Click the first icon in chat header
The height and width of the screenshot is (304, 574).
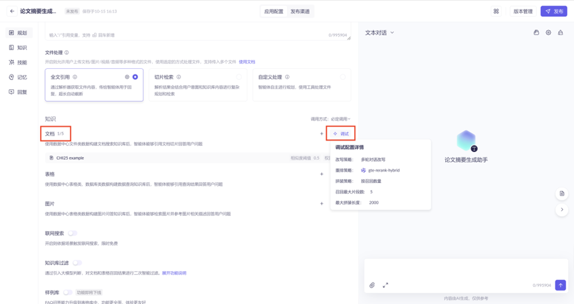(536, 32)
